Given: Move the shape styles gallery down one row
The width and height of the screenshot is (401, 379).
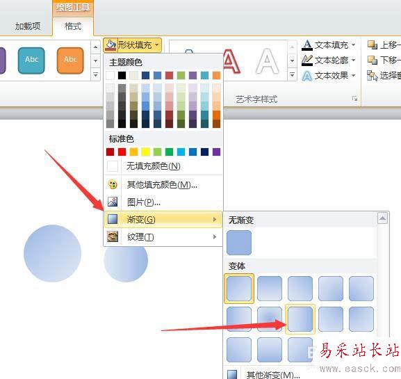Looking at the screenshot, I should pyautogui.click(x=95, y=61).
